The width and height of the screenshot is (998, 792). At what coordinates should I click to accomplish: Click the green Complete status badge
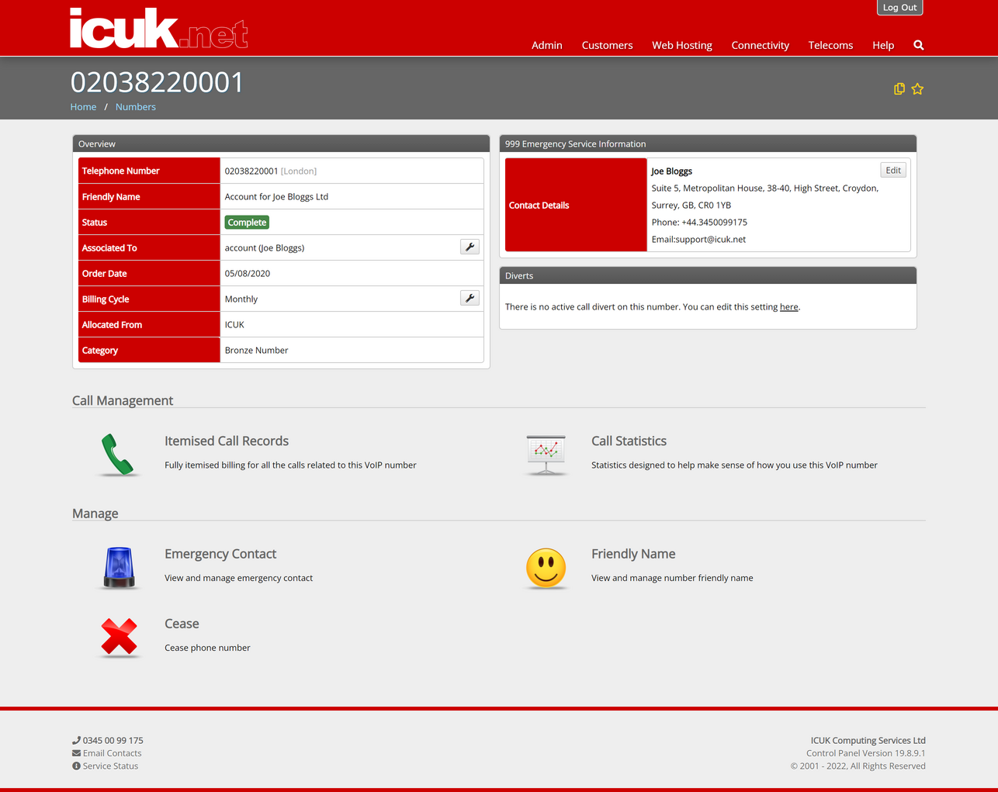click(x=247, y=223)
